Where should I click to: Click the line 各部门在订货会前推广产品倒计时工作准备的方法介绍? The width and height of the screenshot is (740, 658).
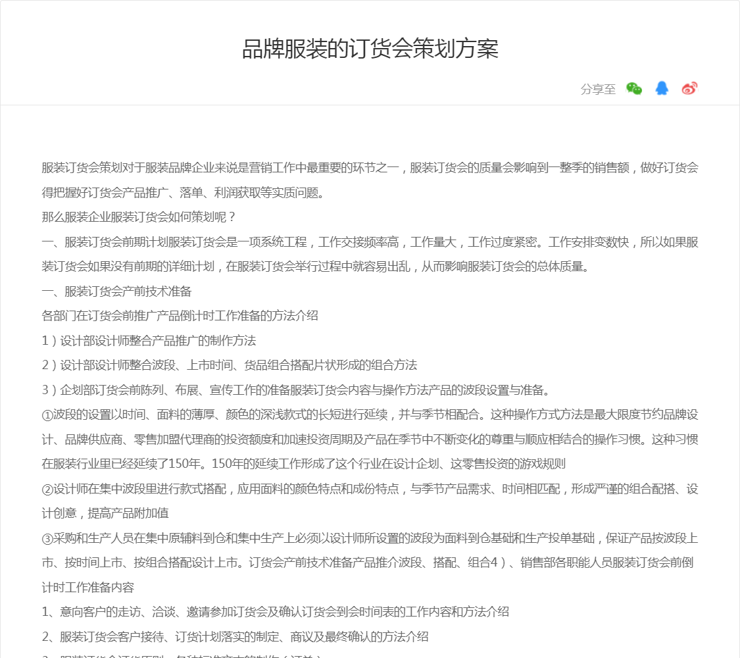pos(180,316)
